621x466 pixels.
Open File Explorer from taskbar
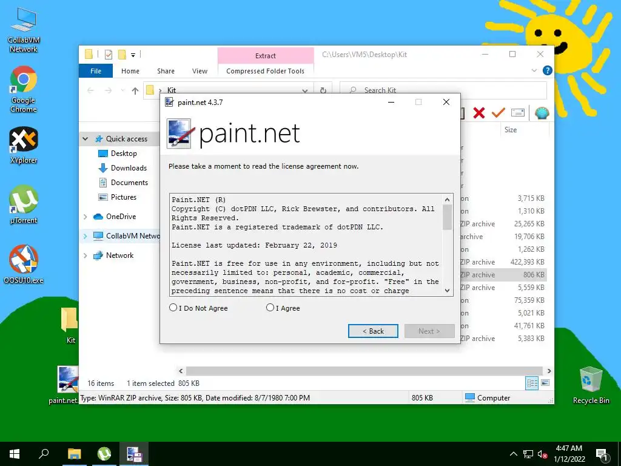tap(74, 454)
